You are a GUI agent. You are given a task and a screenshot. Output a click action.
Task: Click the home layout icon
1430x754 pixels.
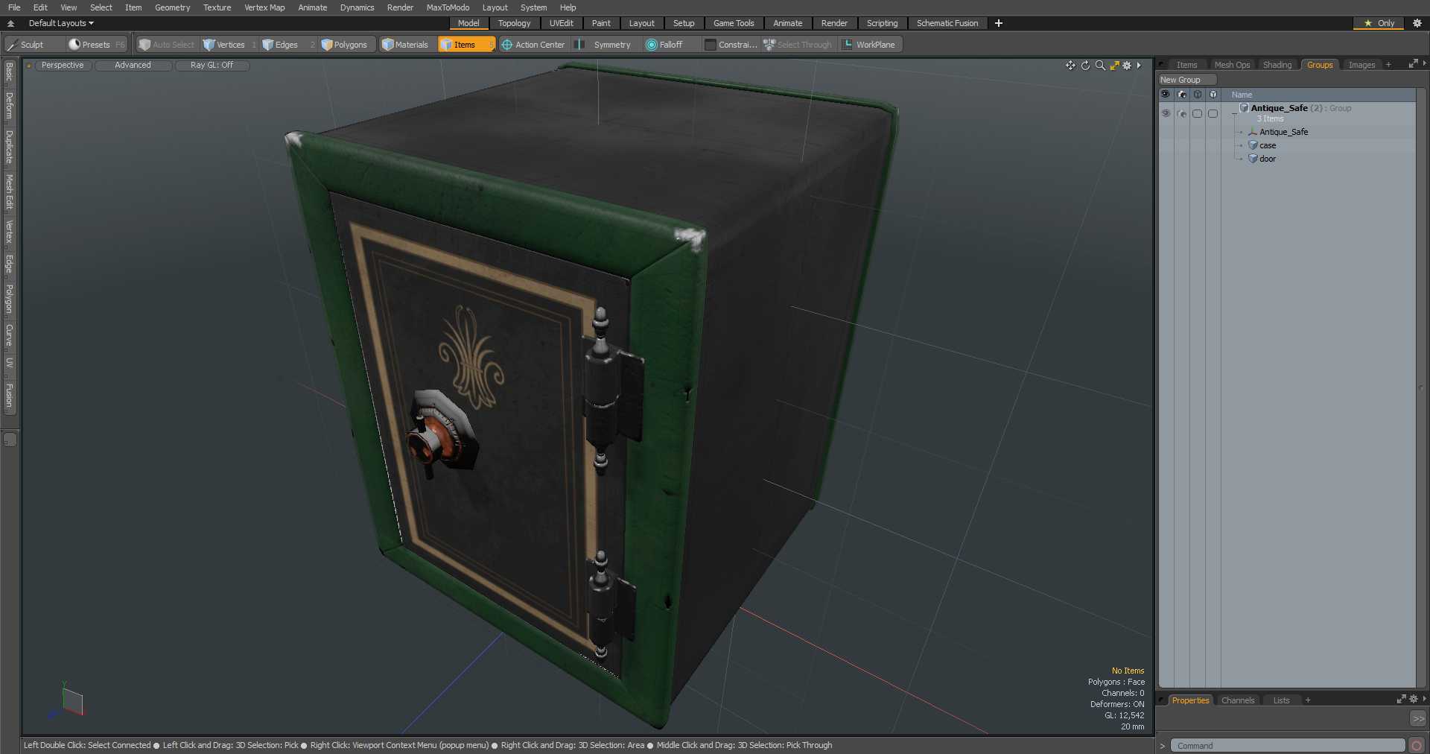(10, 23)
